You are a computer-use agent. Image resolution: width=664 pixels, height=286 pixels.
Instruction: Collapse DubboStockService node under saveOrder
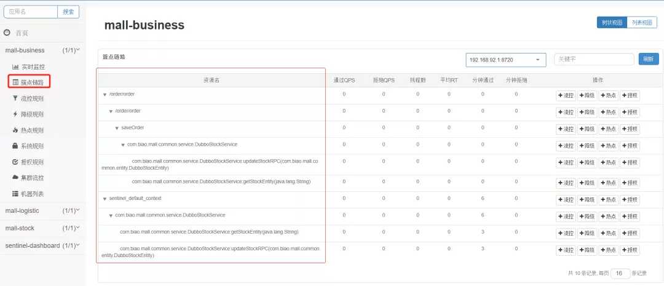[123, 145]
